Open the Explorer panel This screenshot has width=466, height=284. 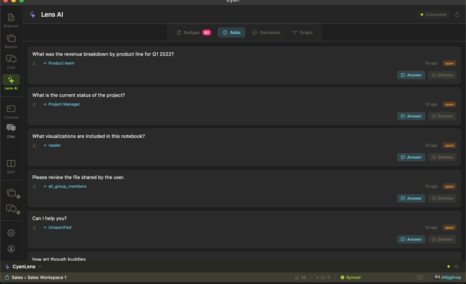pos(11,19)
